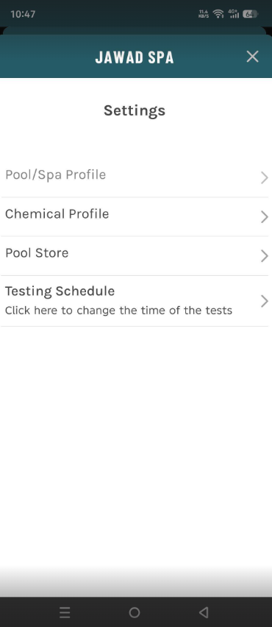Tap the Pool/Spa Profile chevron arrow
The width and height of the screenshot is (272, 627).
(x=264, y=177)
